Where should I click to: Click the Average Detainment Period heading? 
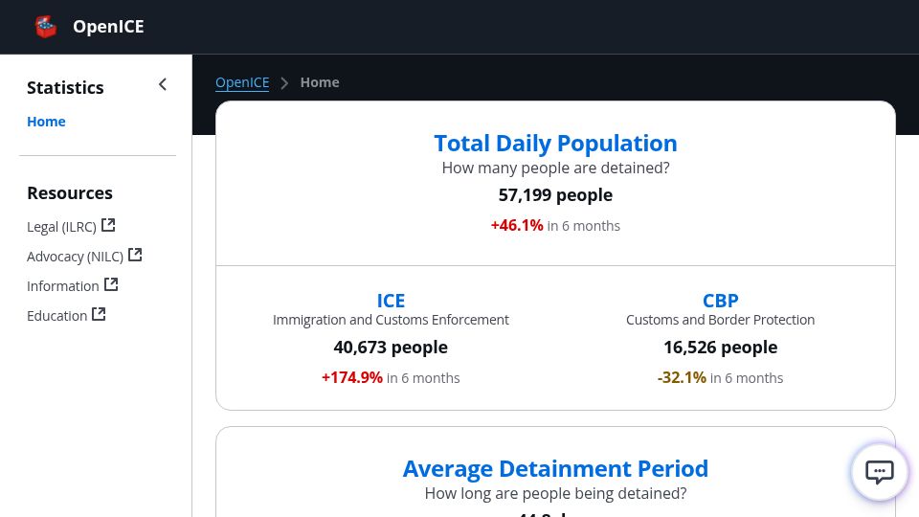coord(555,468)
